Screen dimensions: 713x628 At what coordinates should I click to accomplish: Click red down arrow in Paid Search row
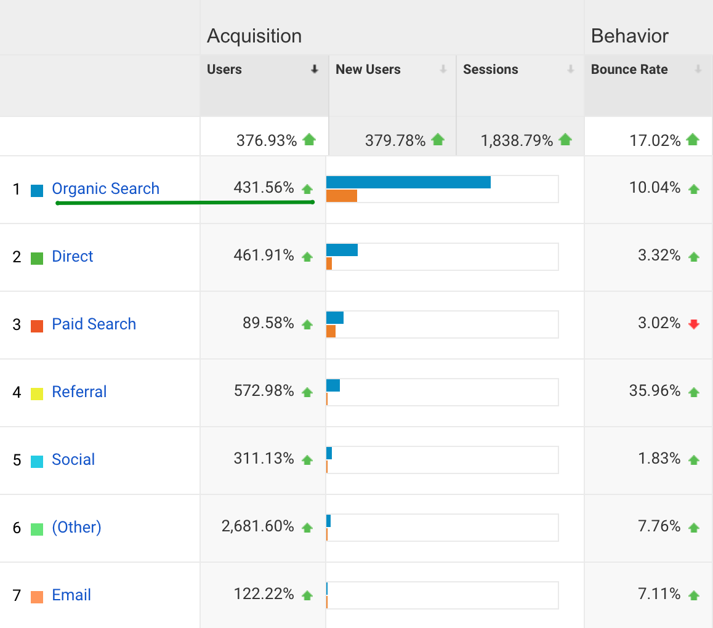(x=694, y=324)
